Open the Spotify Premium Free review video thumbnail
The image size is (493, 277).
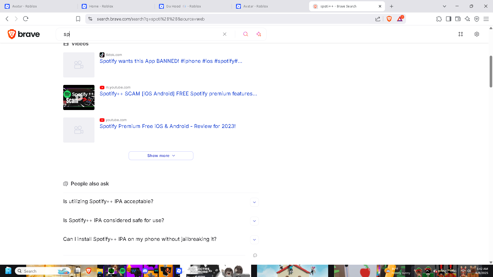click(79, 130)
